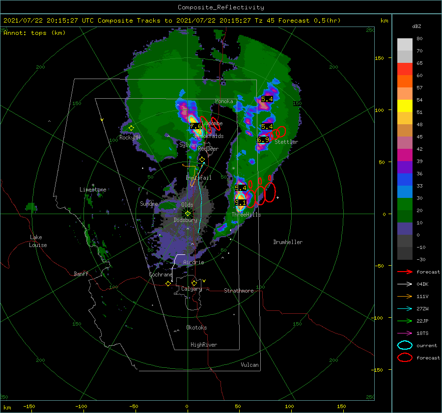
Task: Click the orange swatch between 60 and 57
Action: tap(405, 81)
